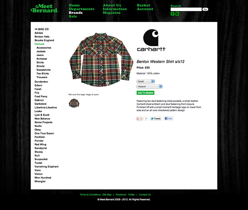Select Jackets under Carhartt

[41, 51]
